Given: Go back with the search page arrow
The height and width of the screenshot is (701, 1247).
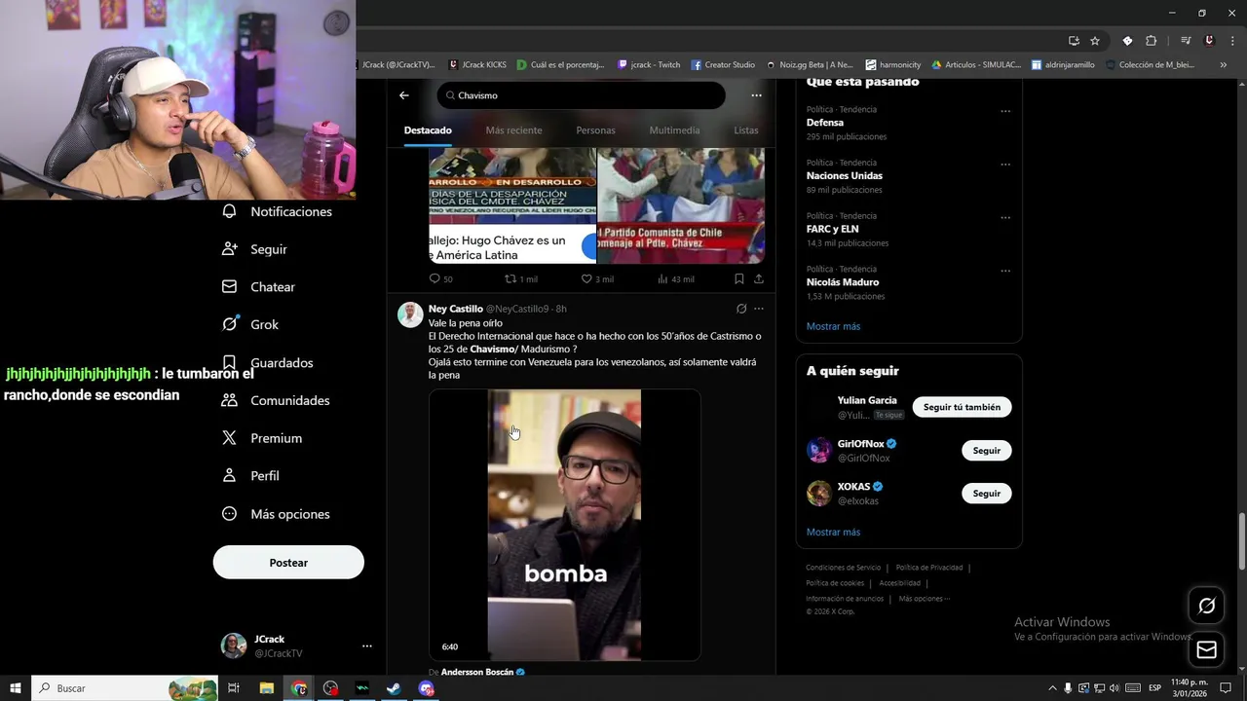Looking at the screenshot, I should click(404, 95).
